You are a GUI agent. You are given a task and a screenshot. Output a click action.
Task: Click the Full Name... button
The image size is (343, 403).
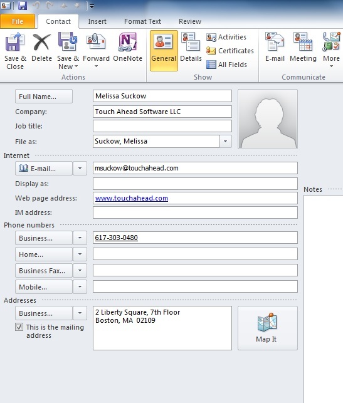44,97
